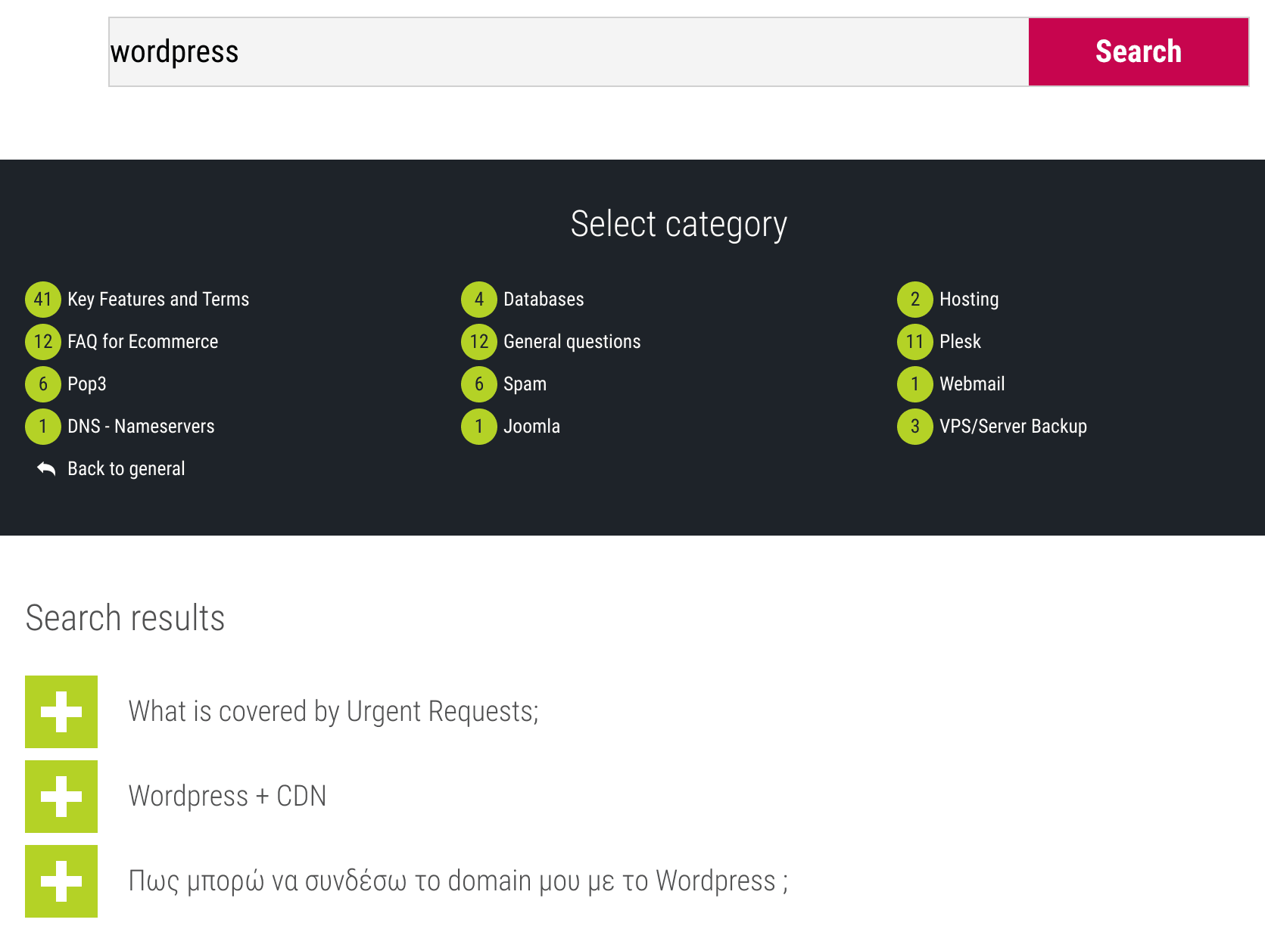The width and height of the screenshot is (1265, 932).
Task: Click the 6 count badge beside Spam
Action: (x=479, y=384)
